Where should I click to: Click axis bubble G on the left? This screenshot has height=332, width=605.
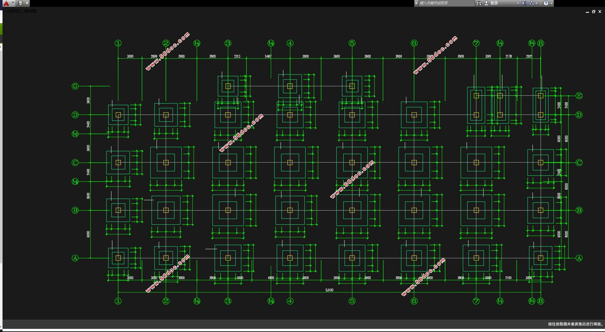pos(75,86)
